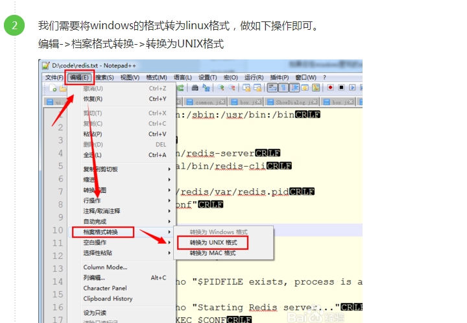Click the New file toolbar icon
The width and height of the screenshot is (467, 323).
coord(53,88)
